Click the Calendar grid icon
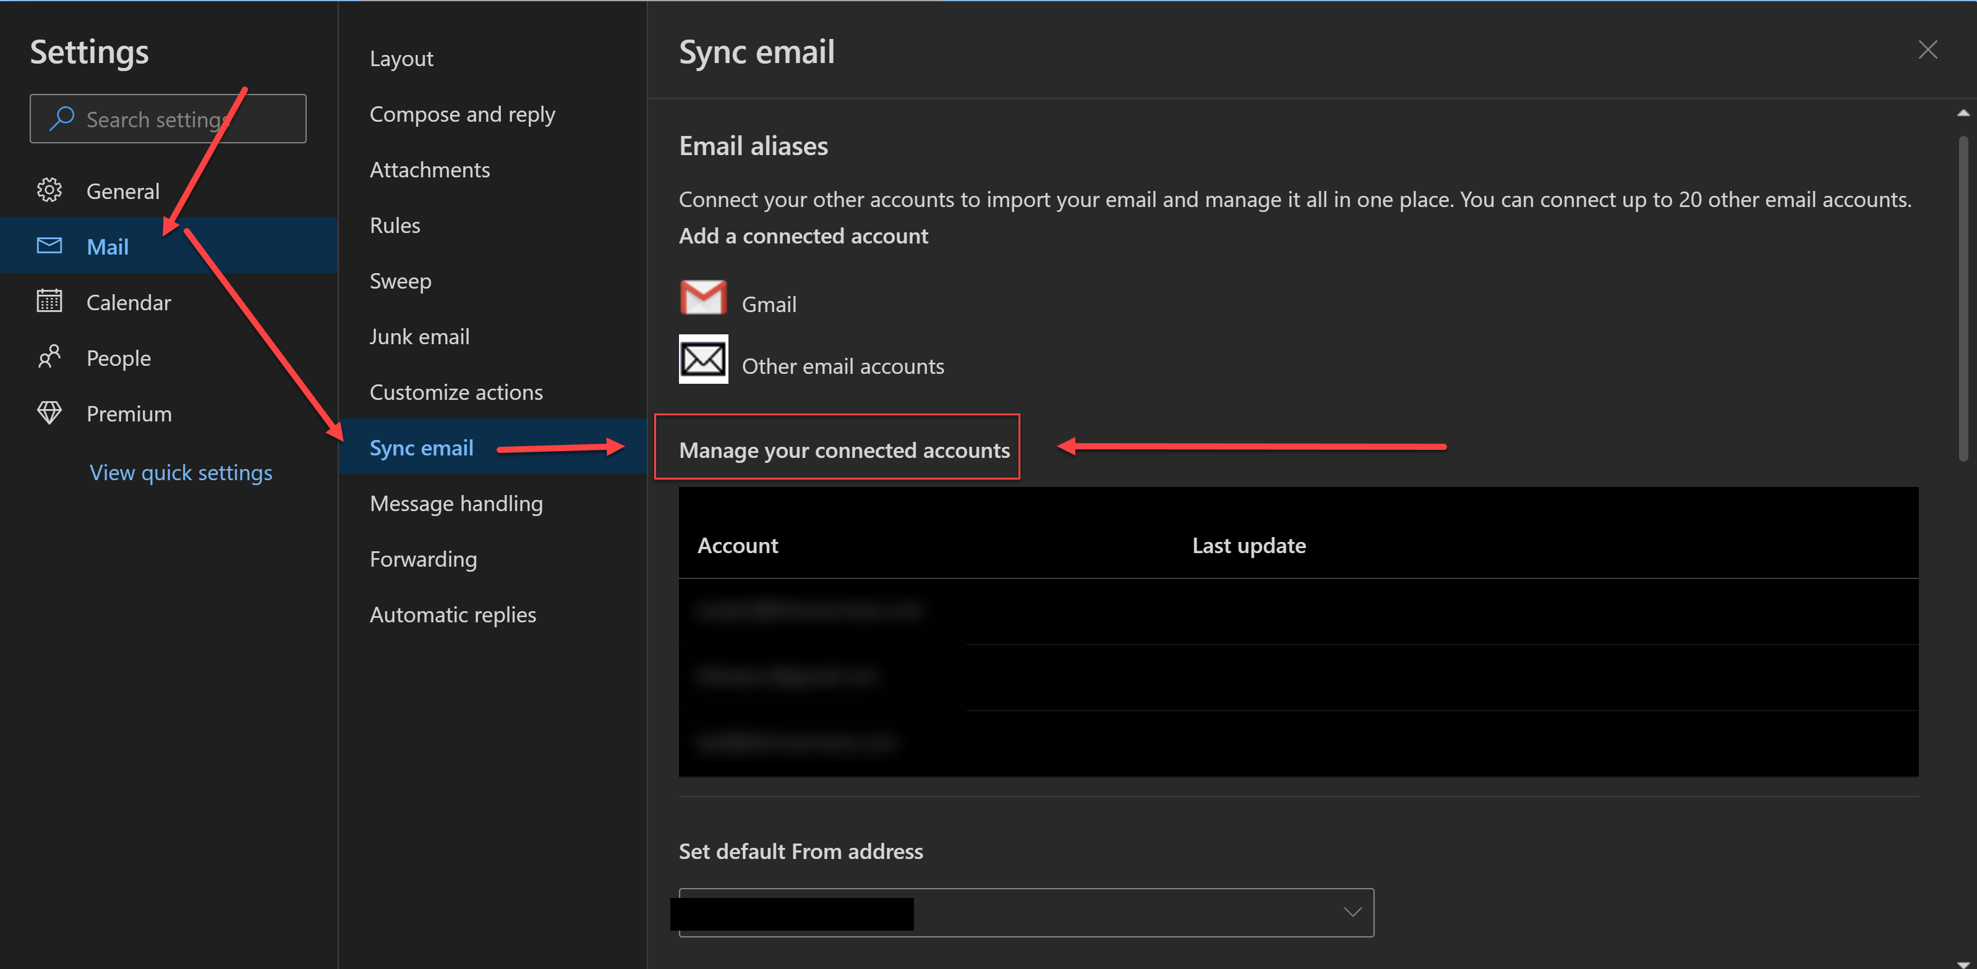This screenshot has height=969, width=1977. click(x=49, y=301)
